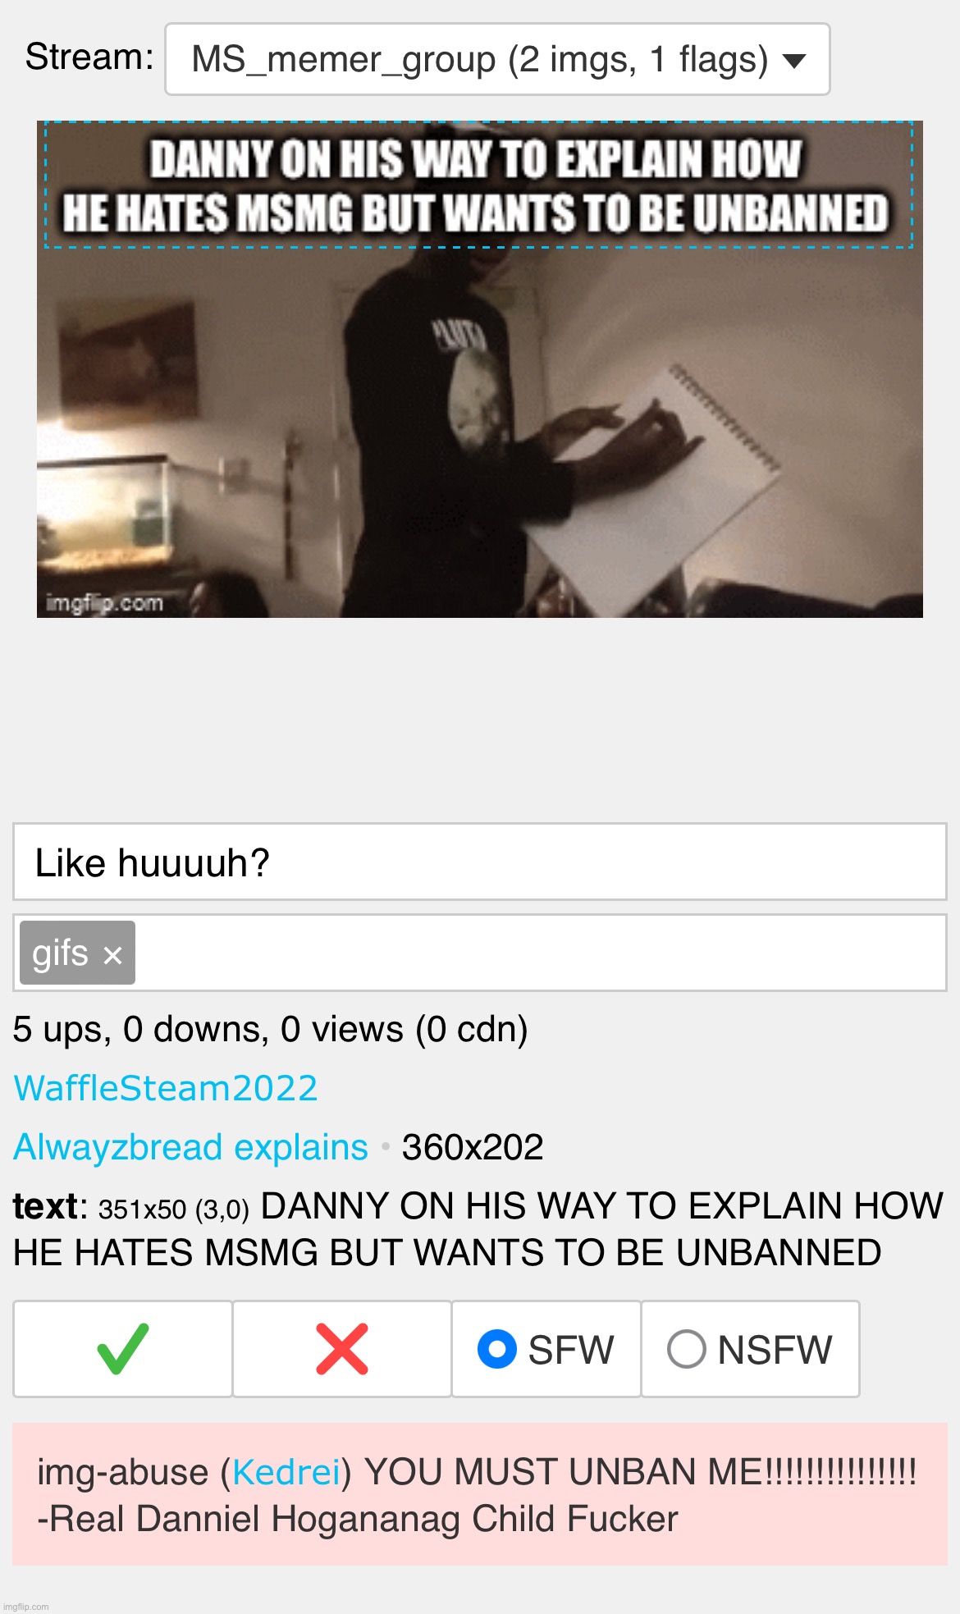Click the detected text: caption details line

[x=478, y=1229]
